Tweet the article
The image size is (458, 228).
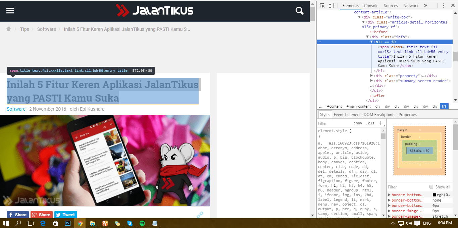point(66,215)
